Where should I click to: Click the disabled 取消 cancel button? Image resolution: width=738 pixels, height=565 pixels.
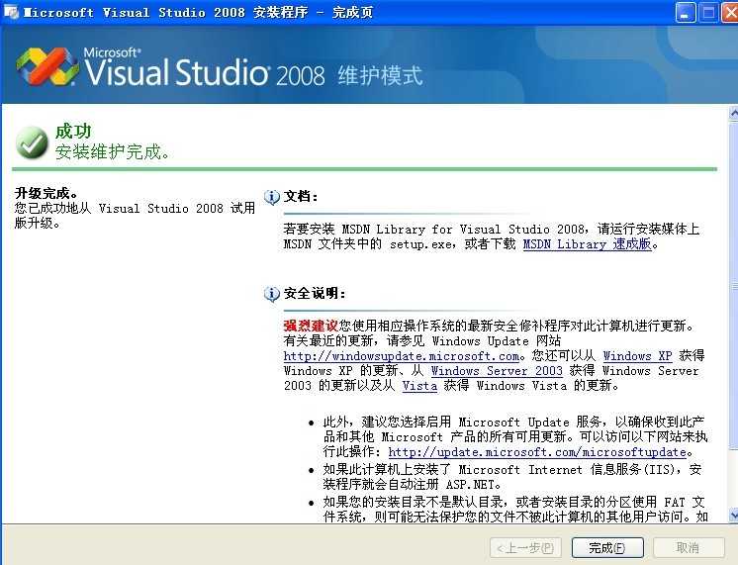(689, 547)
